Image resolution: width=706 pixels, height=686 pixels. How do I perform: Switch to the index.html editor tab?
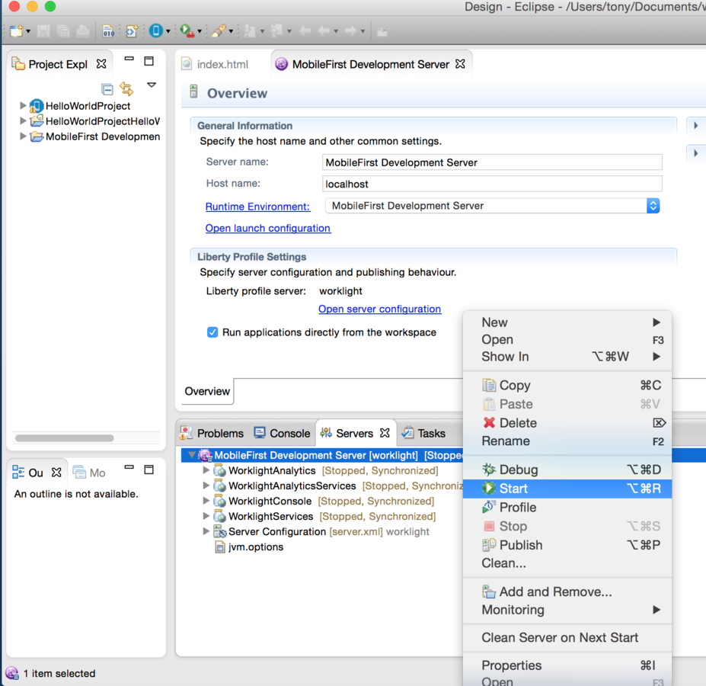[215, 64]
